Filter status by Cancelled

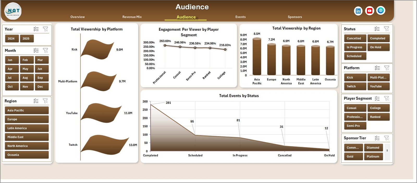point(355,38)
